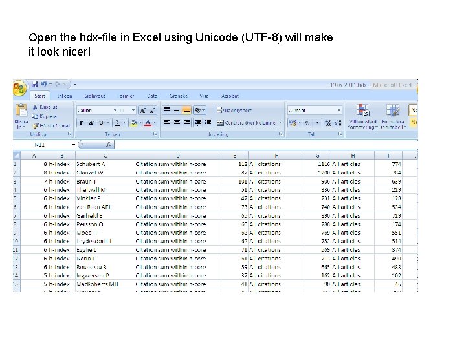Open the Calibri font name dropdown
Viewport: 466px width, 349px height.
pyautogui.click(x=115, y=111)
